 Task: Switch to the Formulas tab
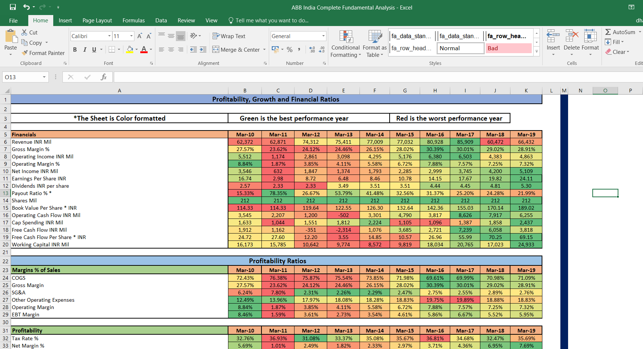[x=134, y=21]
